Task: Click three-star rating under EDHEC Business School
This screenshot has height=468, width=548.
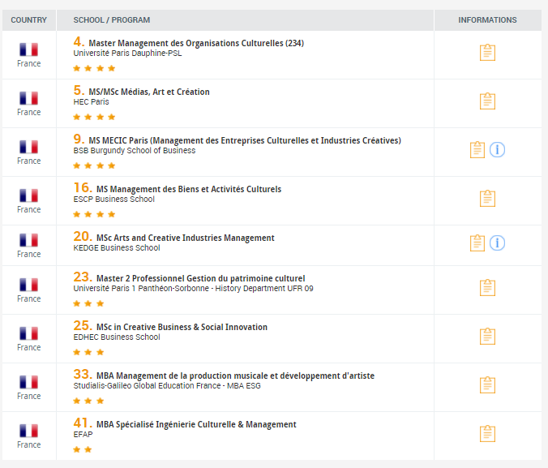Action: click(88, 352)
